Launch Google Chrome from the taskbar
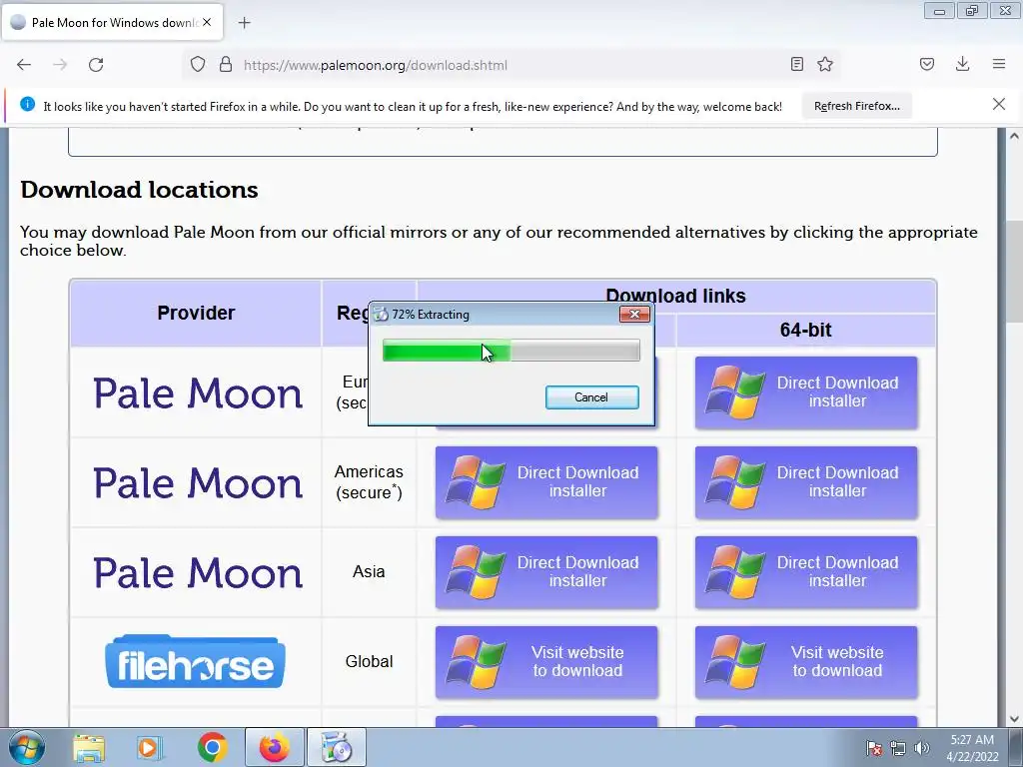 click(212, 747)
